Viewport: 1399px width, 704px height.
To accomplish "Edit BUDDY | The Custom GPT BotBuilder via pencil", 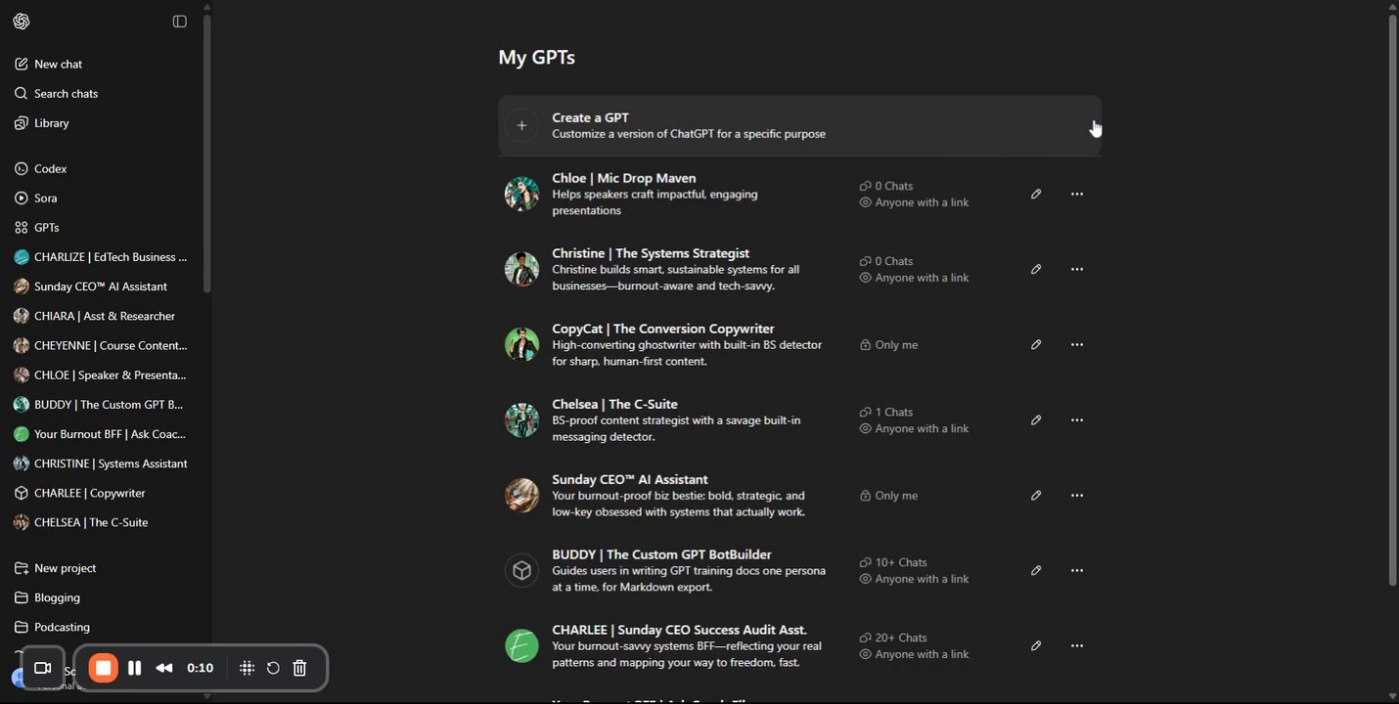I will pos(1036,570).
